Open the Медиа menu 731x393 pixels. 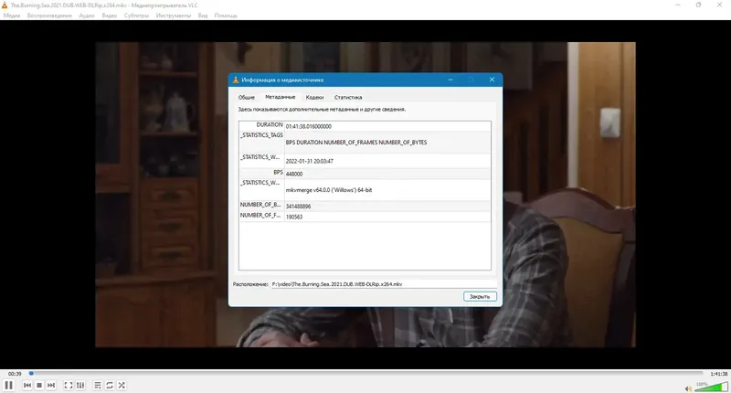(12, 16)
